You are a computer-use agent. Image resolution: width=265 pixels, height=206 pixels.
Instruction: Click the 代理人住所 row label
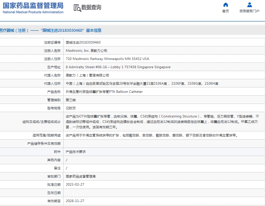coord(52,84)
